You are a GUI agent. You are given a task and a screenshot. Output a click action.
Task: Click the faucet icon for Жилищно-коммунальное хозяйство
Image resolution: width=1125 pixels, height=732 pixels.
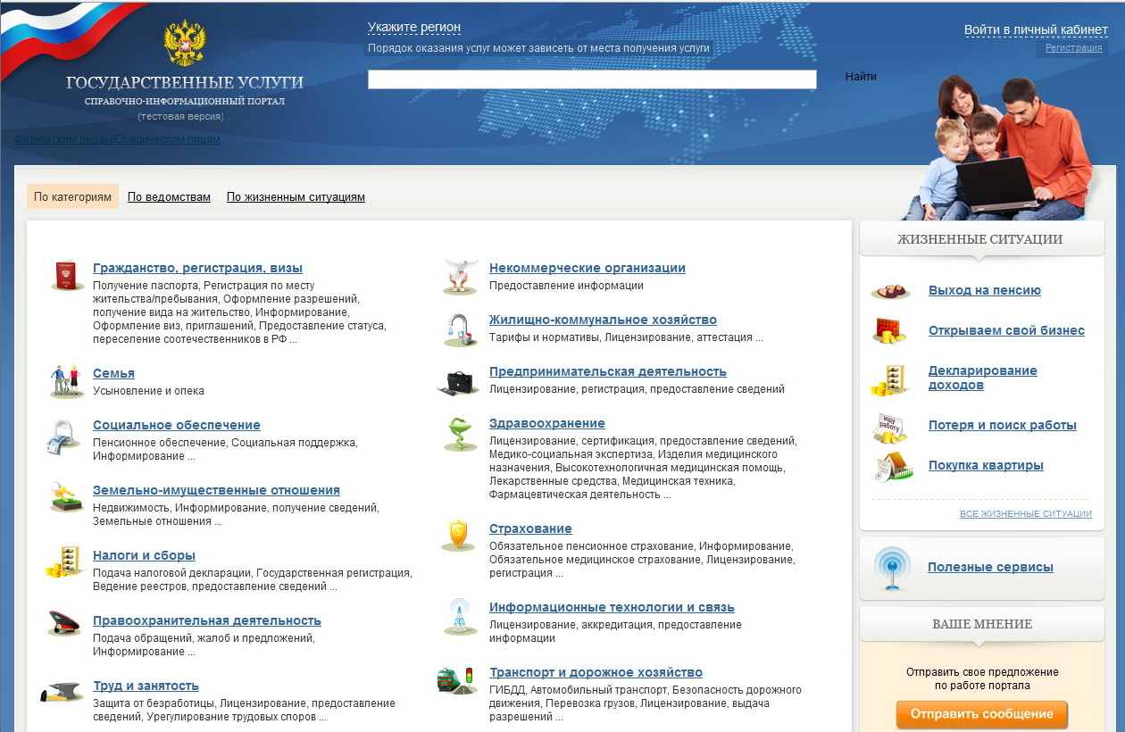(x=460, y=329)
